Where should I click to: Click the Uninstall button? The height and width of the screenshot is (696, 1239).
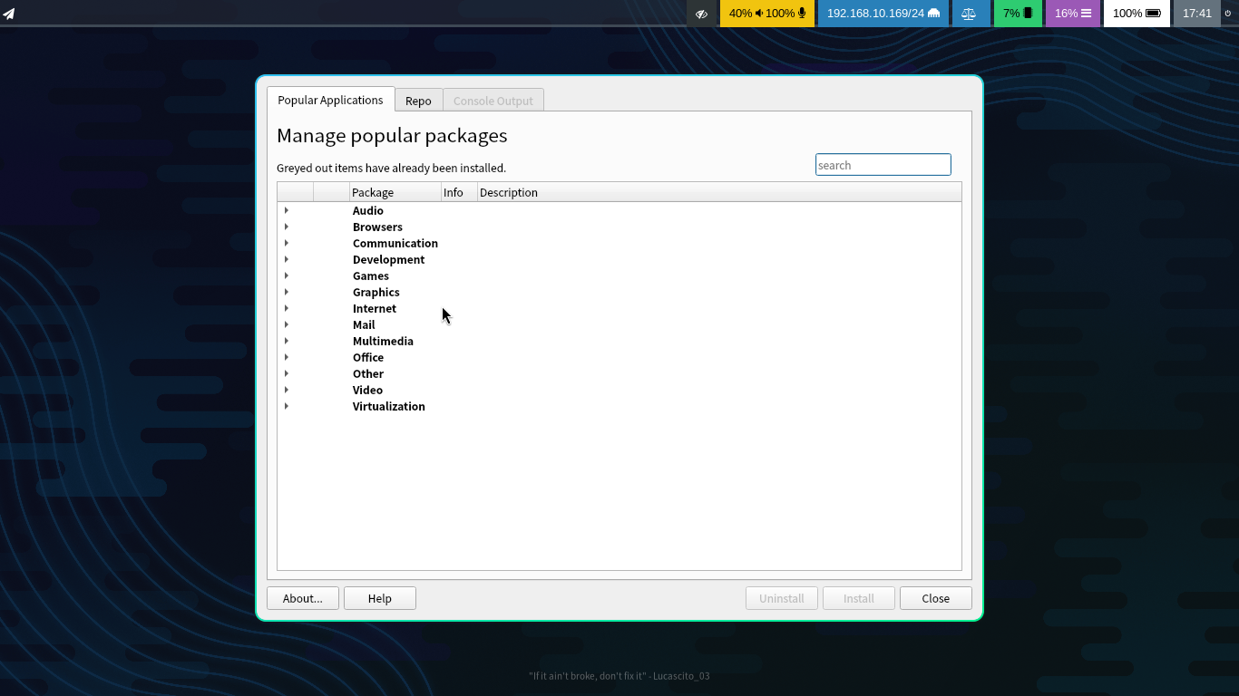pos(782,598)
